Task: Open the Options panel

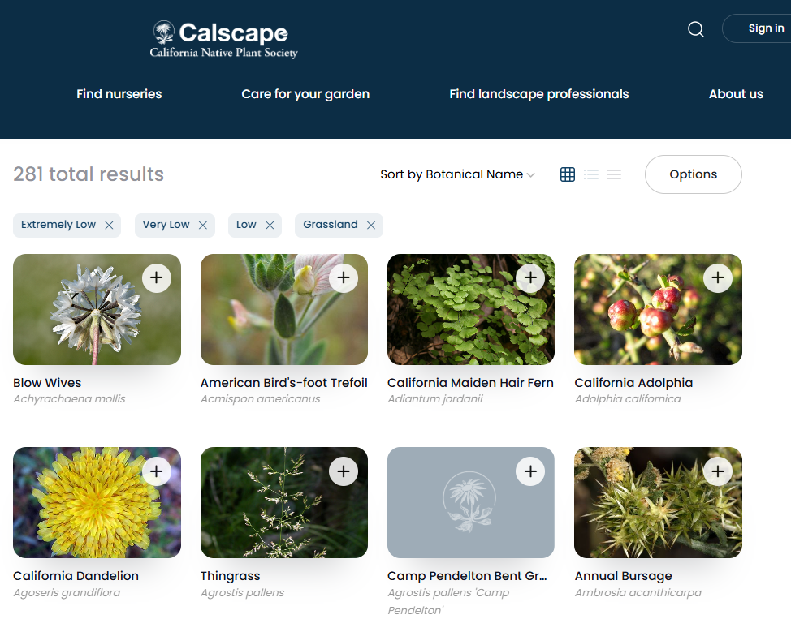Action: [693, 174]
